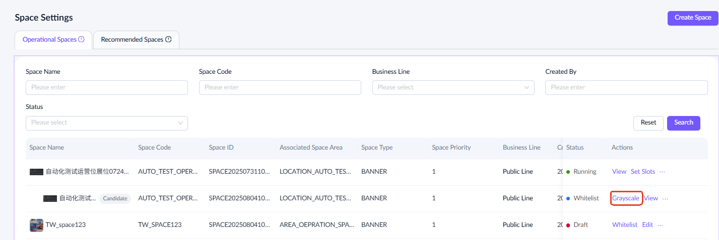Click into the Space Code field
This screenshot has height=240, width=719.
[280, 87]
